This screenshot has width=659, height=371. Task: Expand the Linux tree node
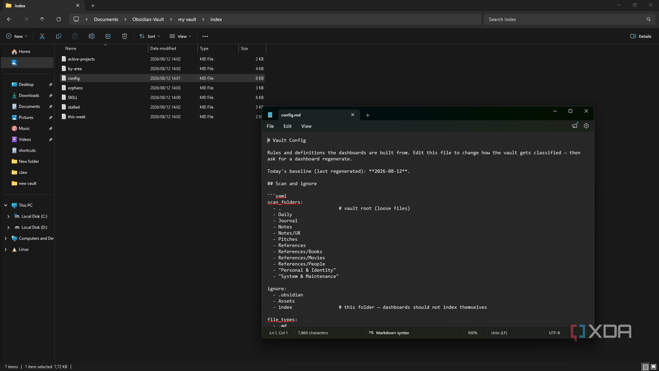point(6,249)
